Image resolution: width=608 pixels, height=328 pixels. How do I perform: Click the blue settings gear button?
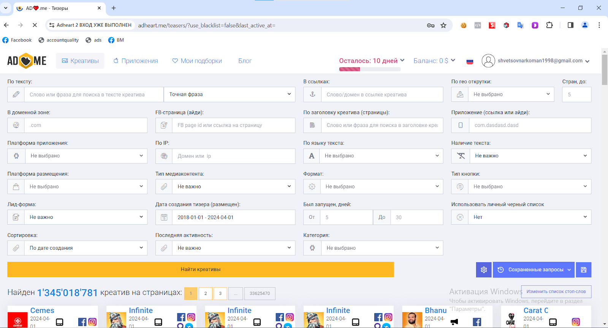click(x=483, y=270)
